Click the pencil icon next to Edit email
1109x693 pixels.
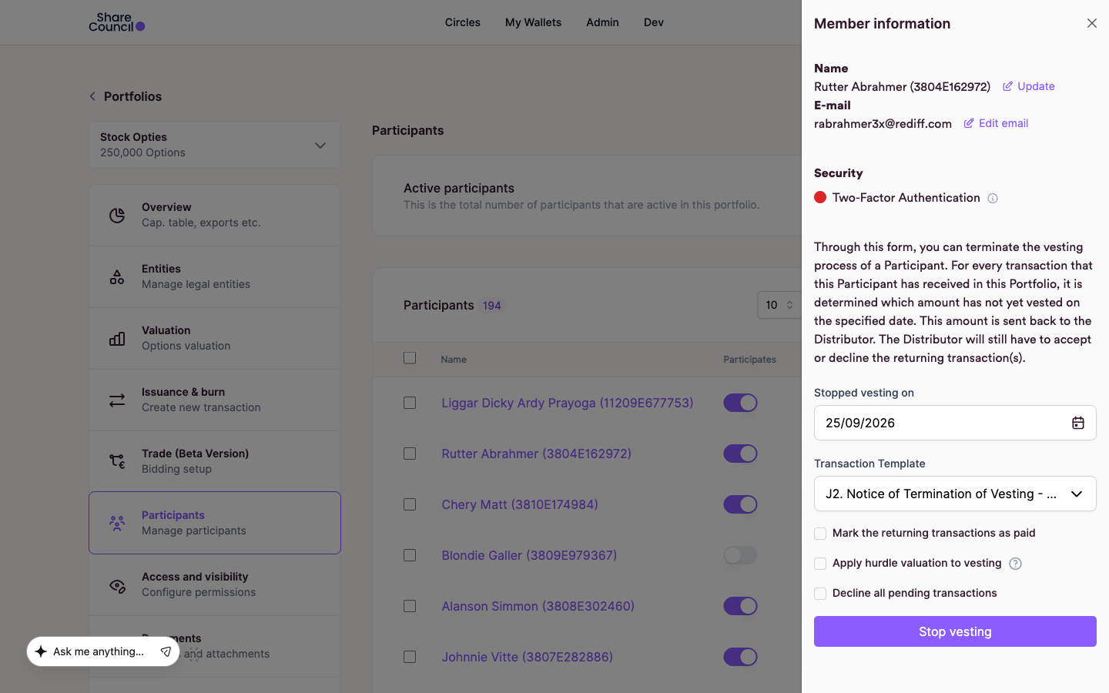969,123
